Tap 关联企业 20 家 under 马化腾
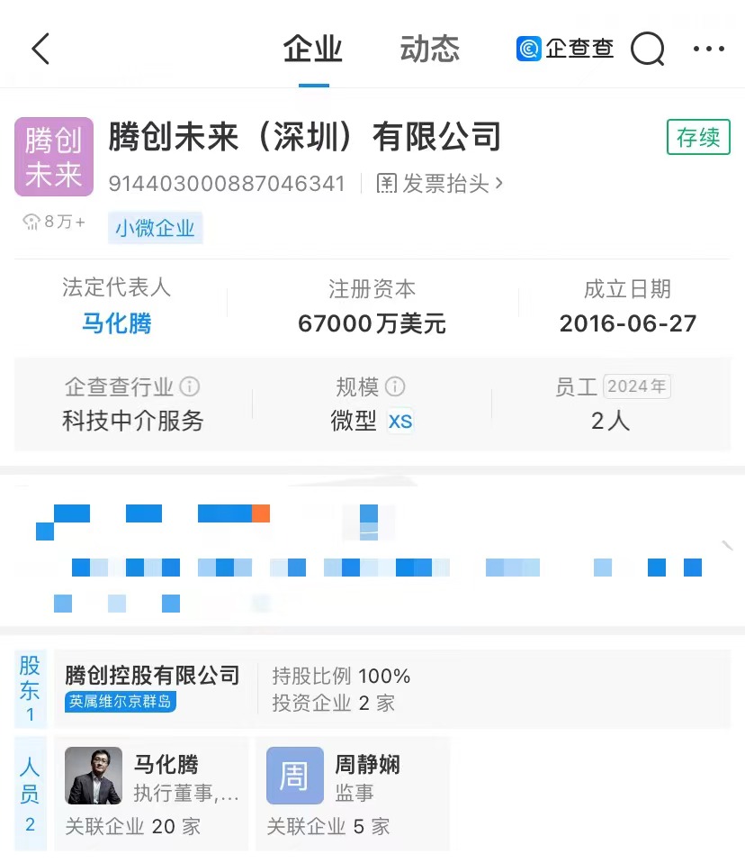This screenshot has height=863, width=745. (132, 826)
